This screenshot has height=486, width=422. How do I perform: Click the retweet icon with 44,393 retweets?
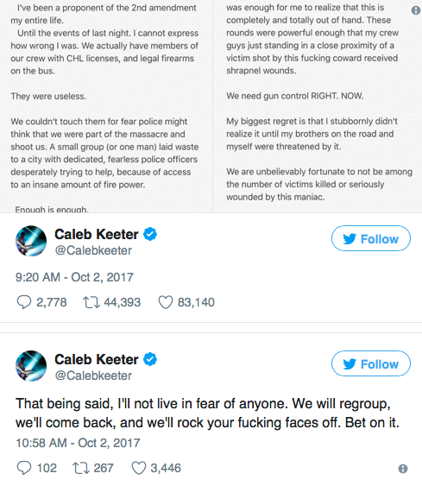(x=91, y=302)
